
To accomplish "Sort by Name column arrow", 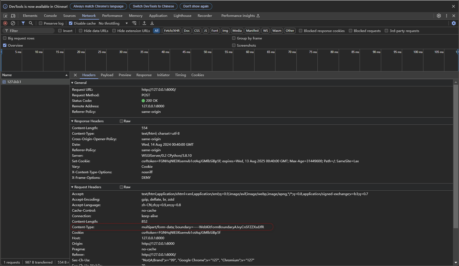I will [67, 75].
